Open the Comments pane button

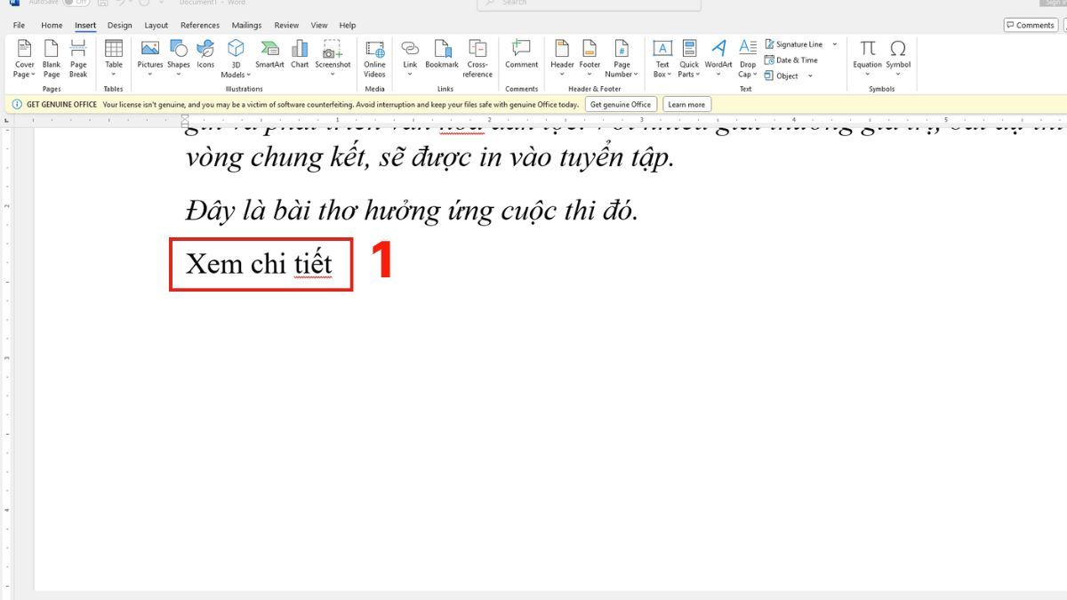click(x=1031, y=25)
